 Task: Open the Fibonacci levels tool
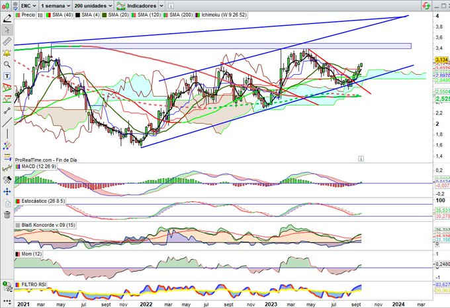click(x=7, y=157)
